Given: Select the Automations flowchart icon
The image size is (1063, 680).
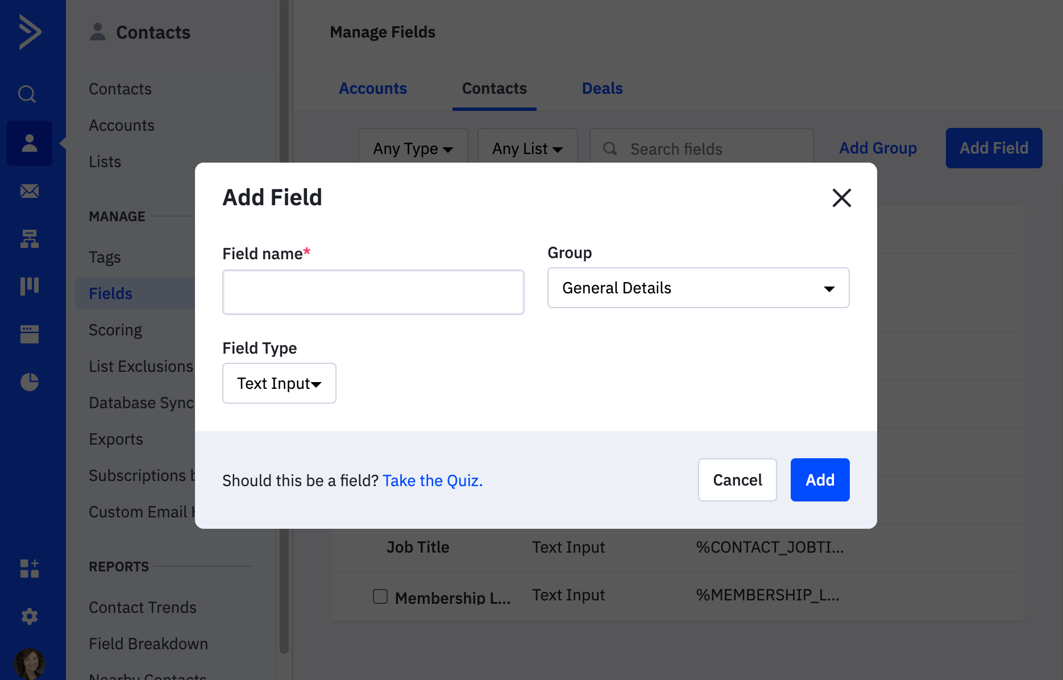Looking at the screenshot, I should [x=29, y=239].
